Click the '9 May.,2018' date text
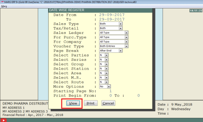This screenshot has height=122, width=203. click(182, 105)
